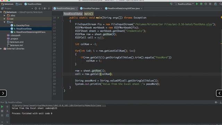This screenshot has width=222, height=125.
Task: Run with coverage from the top toolbar
Action: click(206, 4)
